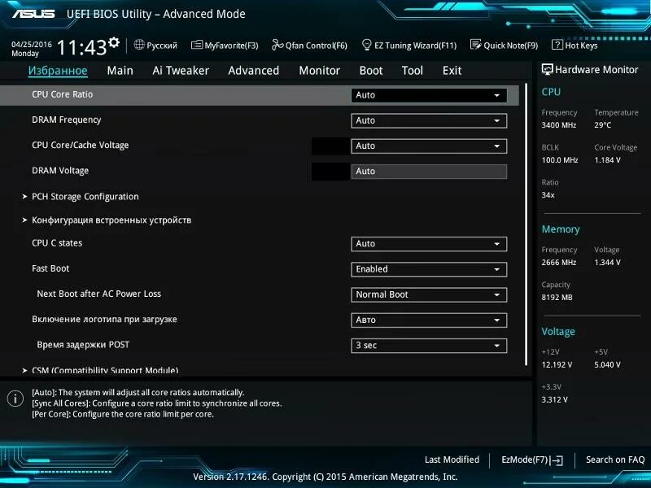The image size is (651, 488).
Task: Click CPU frequency 3400 MHz value
Action: pyautogui.click(x=558, y=125)
